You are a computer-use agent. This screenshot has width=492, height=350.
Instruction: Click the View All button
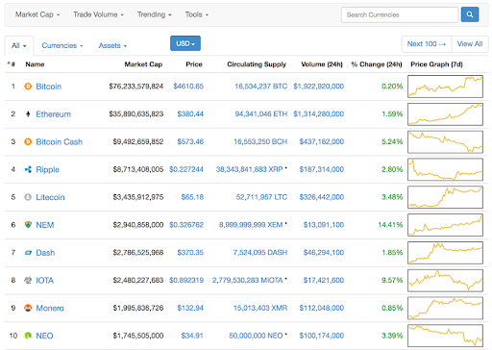click(470, 44)
